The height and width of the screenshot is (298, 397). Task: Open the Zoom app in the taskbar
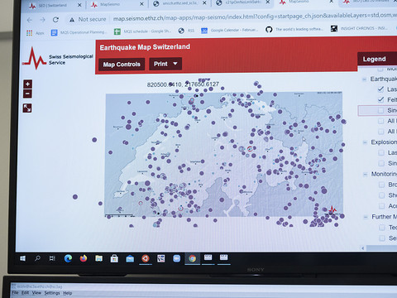(x=176, y=258)
